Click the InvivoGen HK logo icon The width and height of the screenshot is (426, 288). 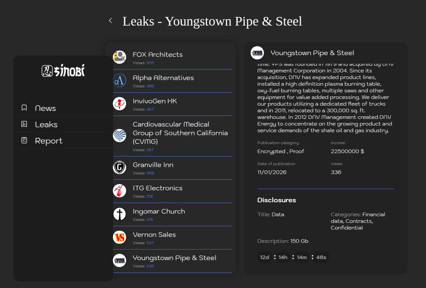tap(119, 104)
